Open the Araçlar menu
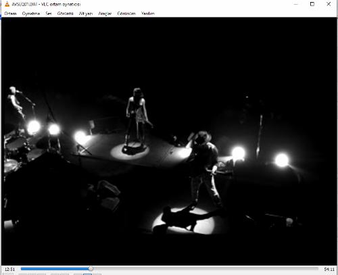This screenshot has height=275, width=338. [105, 14]
